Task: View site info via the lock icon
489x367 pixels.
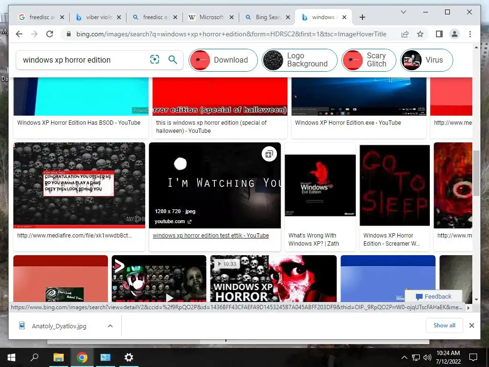Action: point(69,34)
